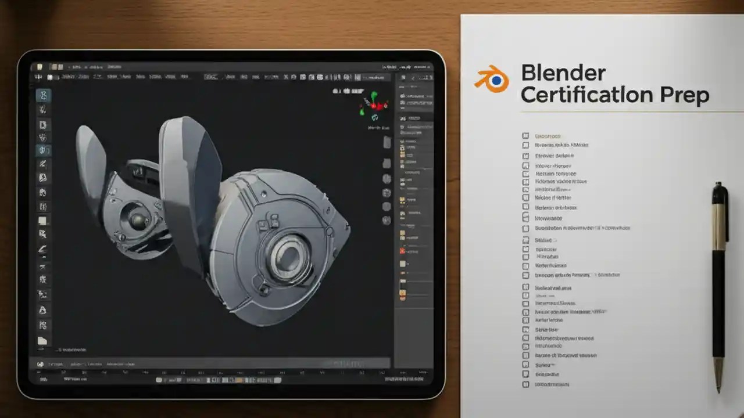The width and height of the screenshot is (744, 418).
Task: Select the Tweak tool in the toolbar
Action: click(43, 96)
